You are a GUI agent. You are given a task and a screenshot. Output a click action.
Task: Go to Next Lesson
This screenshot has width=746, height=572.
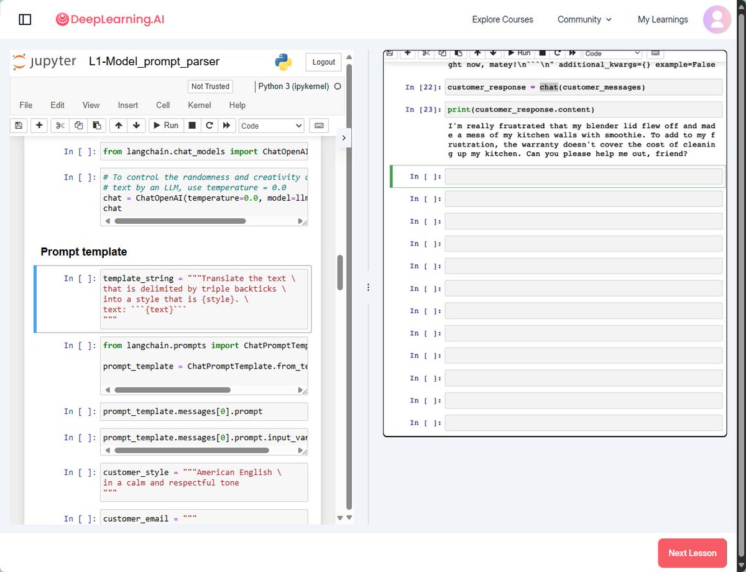click(692, 553)
